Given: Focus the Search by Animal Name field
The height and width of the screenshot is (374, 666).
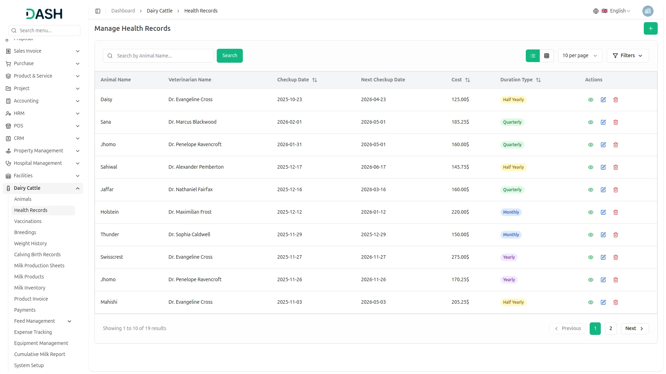Looking at the screenshot, I should point(163,56).
